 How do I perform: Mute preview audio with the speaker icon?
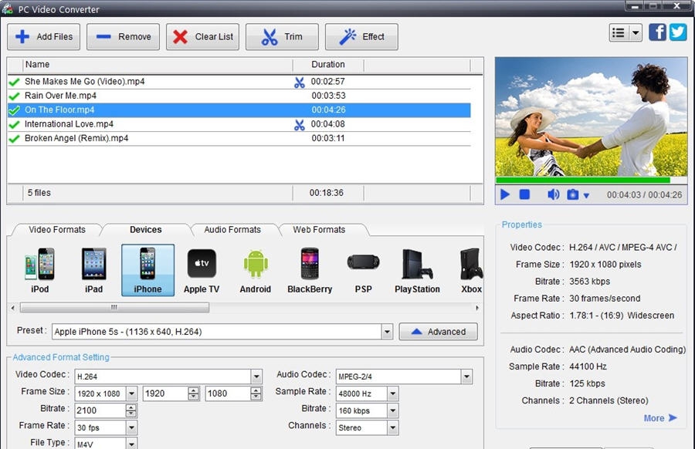tap(553, 194)
